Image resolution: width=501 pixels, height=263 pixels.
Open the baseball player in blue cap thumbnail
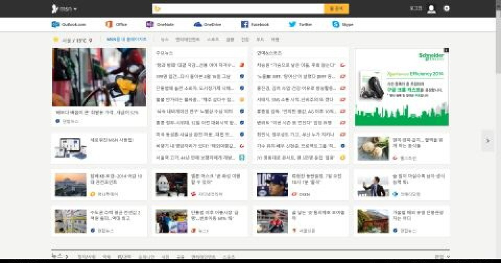pos(272,185)
